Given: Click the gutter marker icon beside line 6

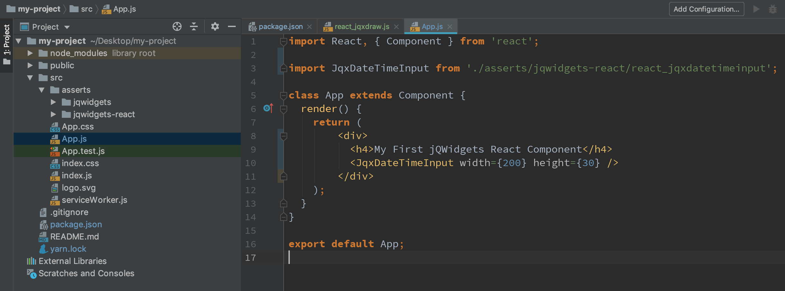Looking at the screenshot, I should (268, 108).
